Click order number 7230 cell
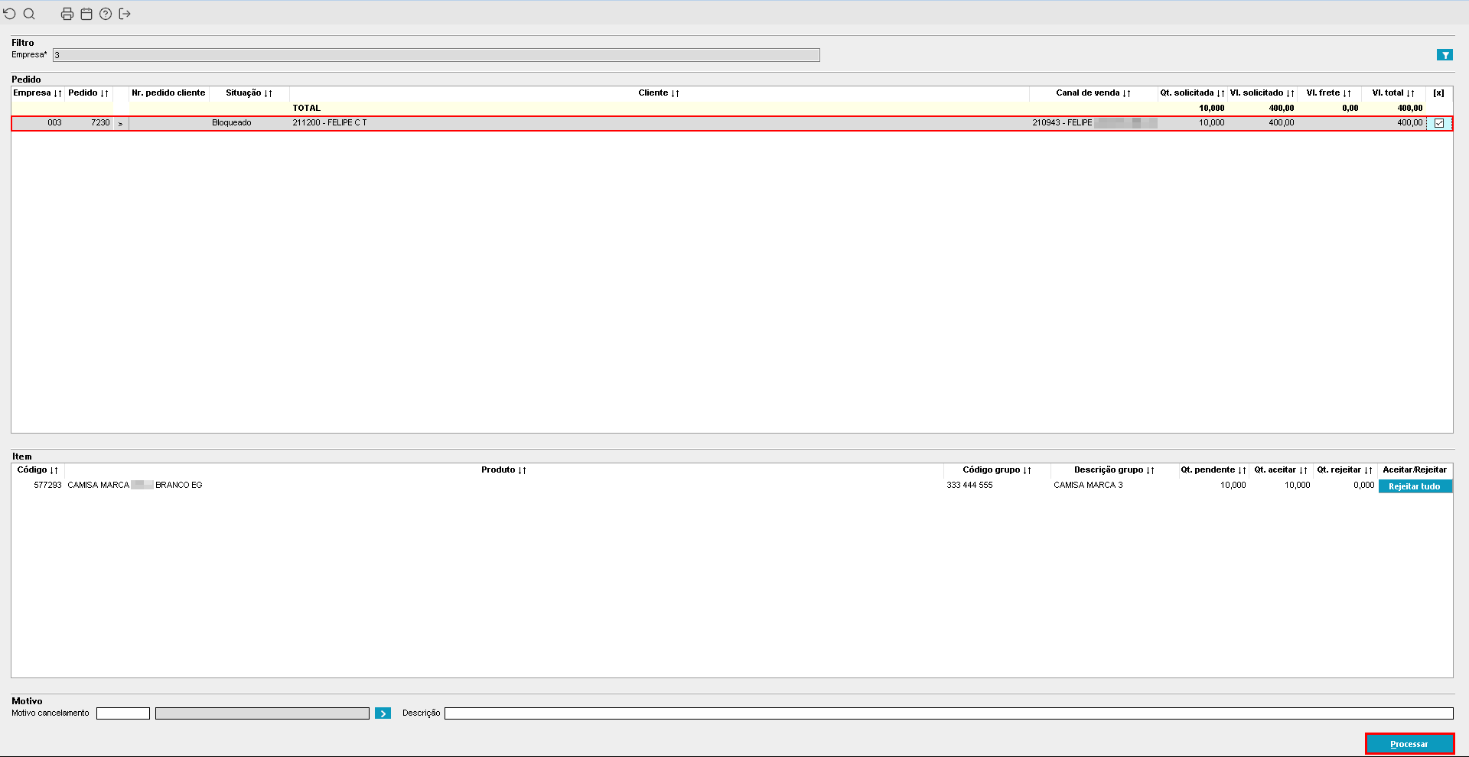 click(100, 123)
